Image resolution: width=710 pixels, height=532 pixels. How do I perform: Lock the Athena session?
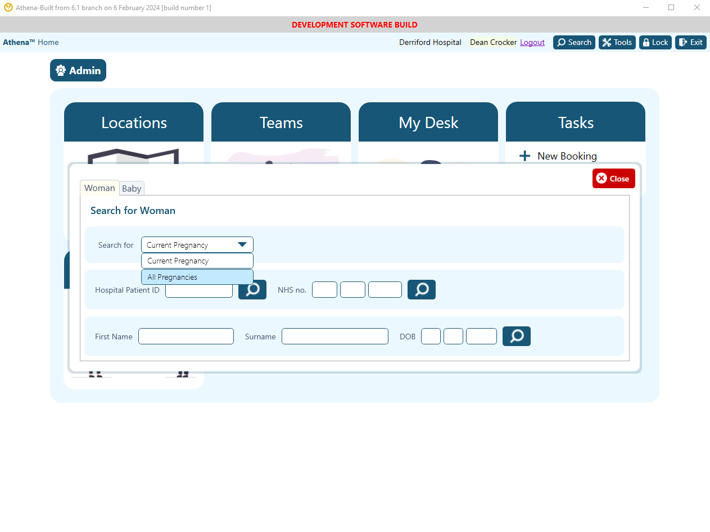point(655,42)
